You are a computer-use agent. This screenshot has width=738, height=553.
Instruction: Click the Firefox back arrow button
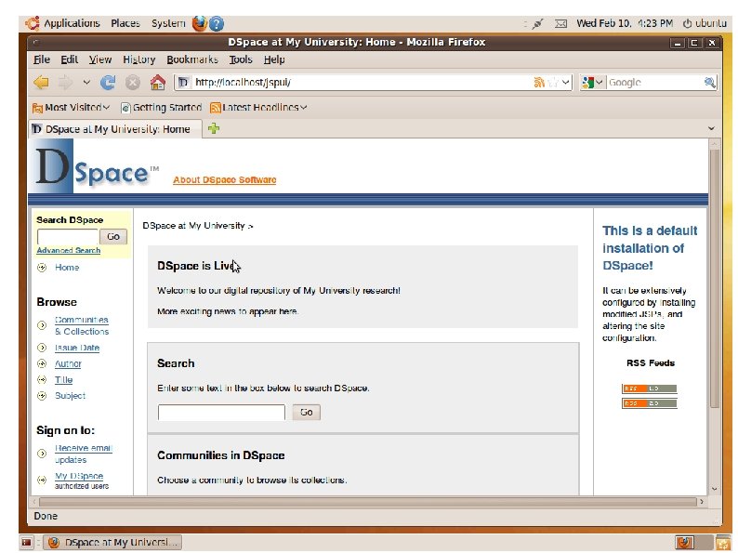pyautogui.click(x=42, y=83)
